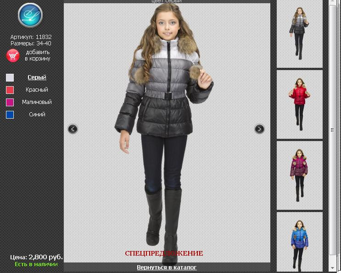The image size is (341, 273).
Task: Open the crimson jacket thumbnail
Action: (x=299, y=175)
